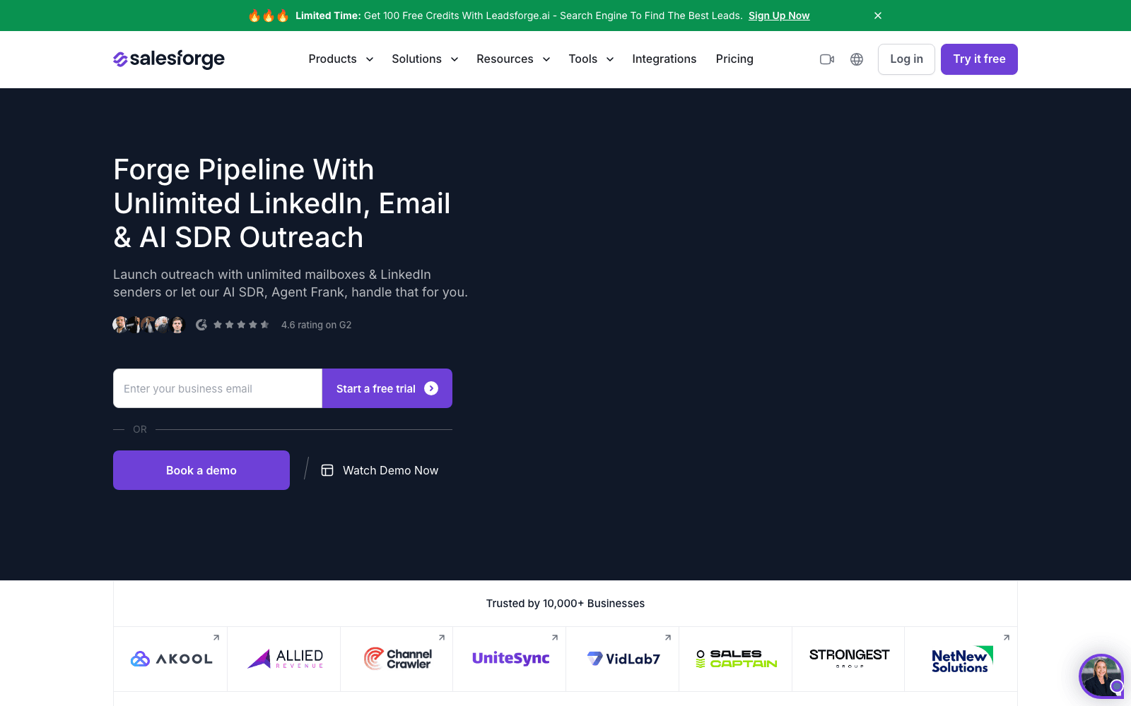The image size is (1131, 706).
Task: Click the Forge Pipeline headline text
Action: pyautogui.click(x=282, y=203)
